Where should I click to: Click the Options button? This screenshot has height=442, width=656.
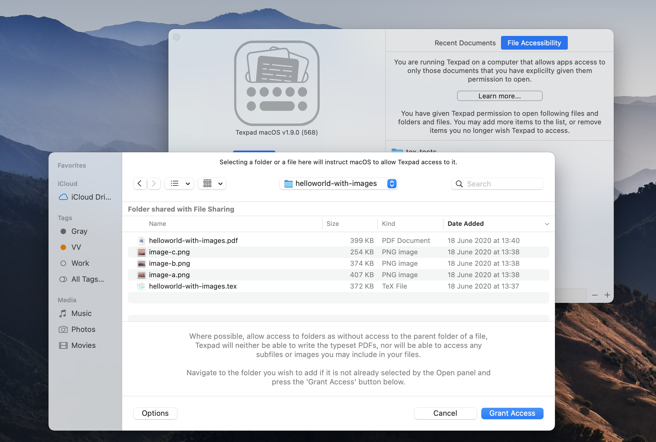[155, 413]
